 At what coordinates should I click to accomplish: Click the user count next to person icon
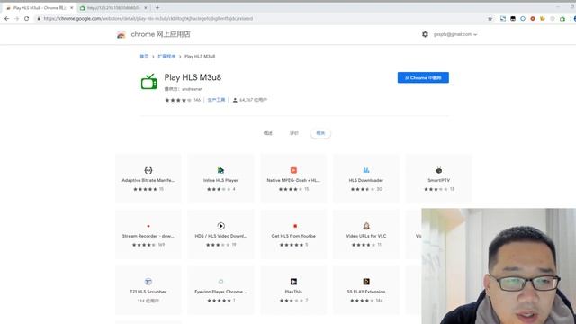[x=253, y=100]
